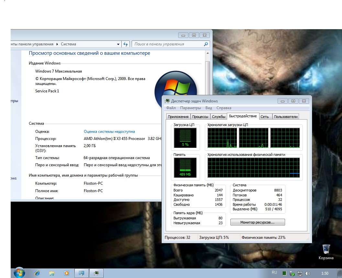Select the Быстродействие tab
Viewport: 342px width, 278px height.
[x=243, y=116]
